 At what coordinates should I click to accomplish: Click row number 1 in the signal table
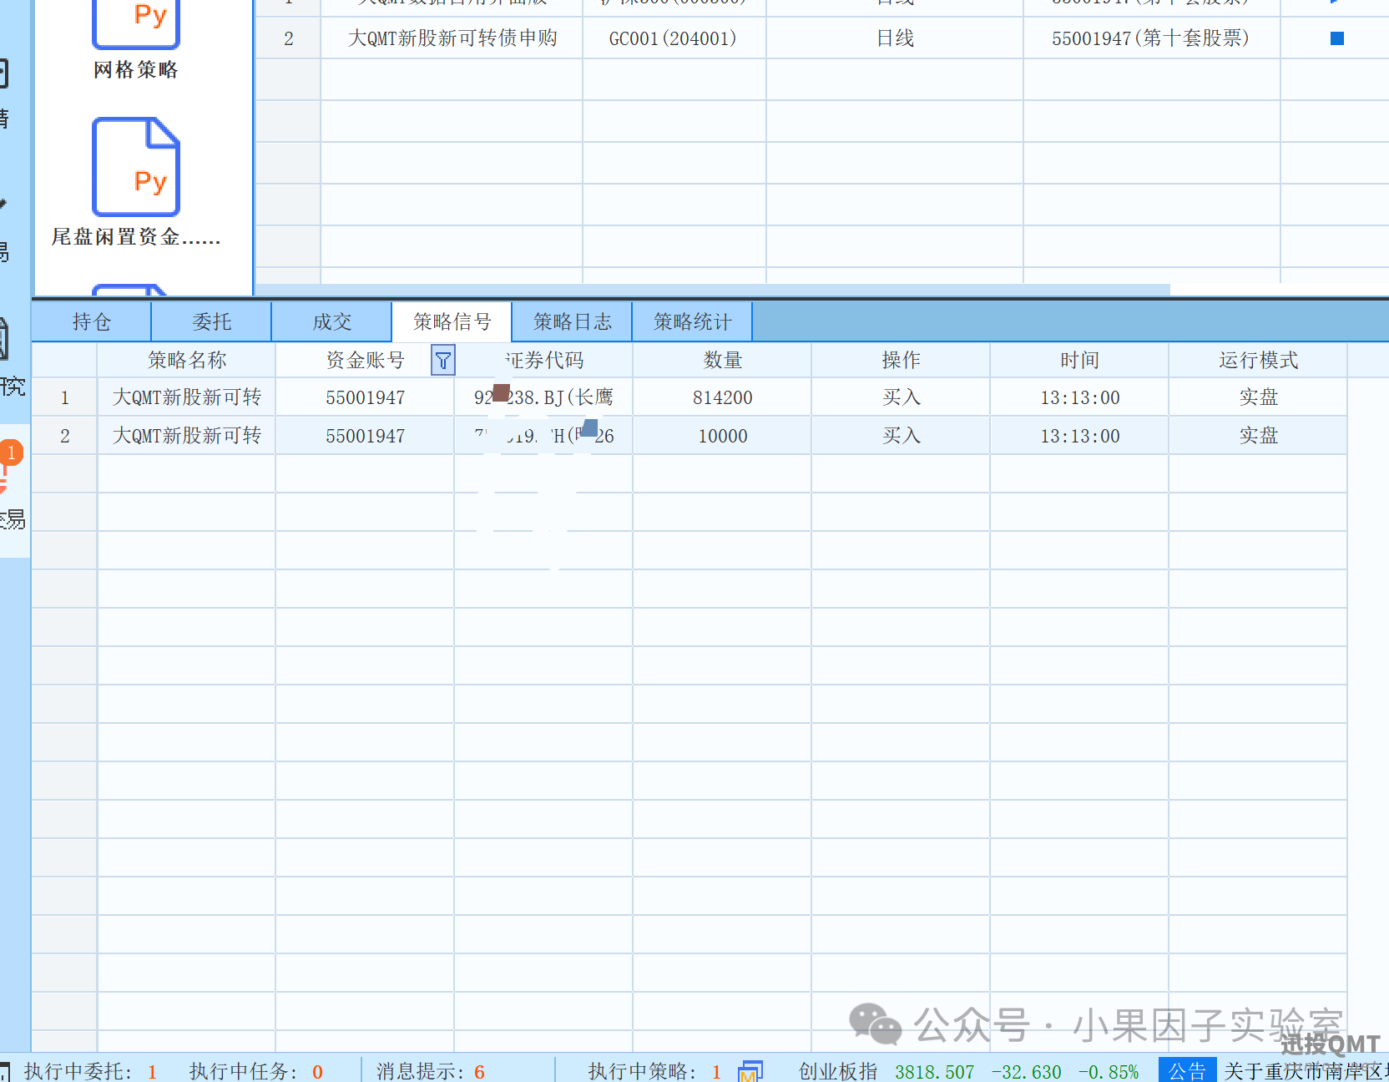click(65, 397)
